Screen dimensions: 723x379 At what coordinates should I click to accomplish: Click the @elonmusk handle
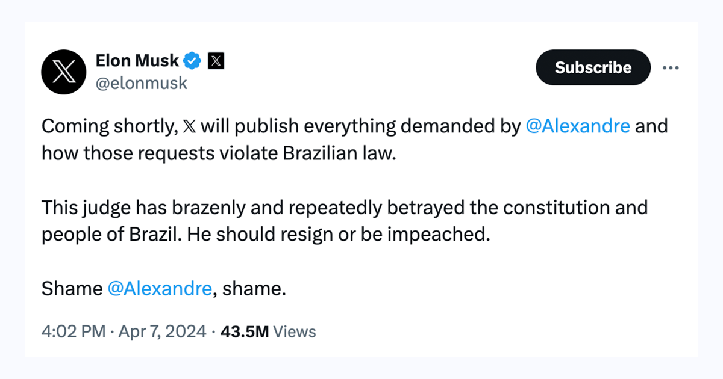point(142,83)
